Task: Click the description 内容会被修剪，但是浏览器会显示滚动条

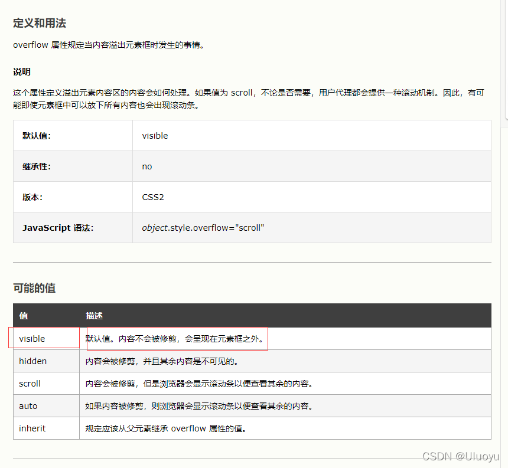Action: (199, 384)
